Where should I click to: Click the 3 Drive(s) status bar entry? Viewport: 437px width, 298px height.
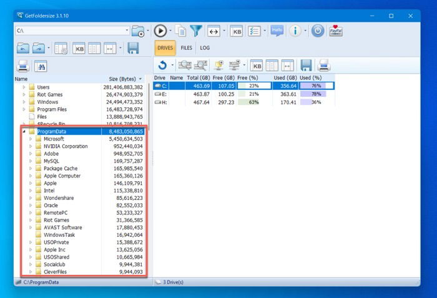pos(173,282)
